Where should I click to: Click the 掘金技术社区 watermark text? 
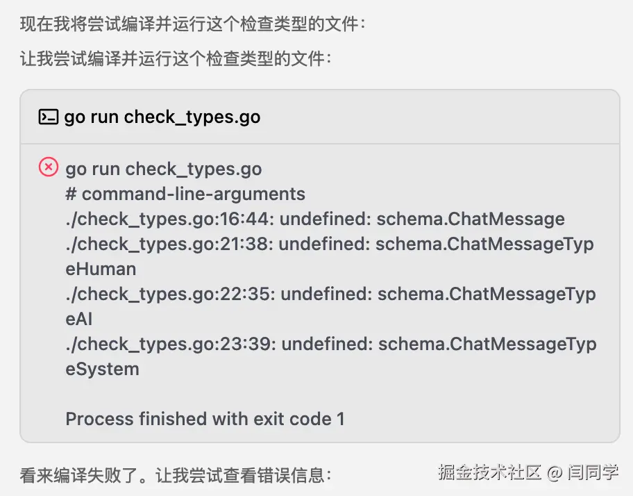tap(489, 472)
